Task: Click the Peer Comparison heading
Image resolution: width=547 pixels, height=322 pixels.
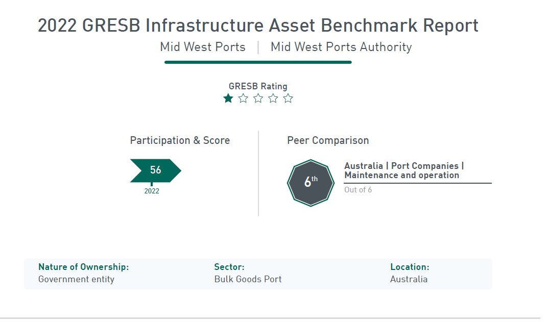Action: 328,140
